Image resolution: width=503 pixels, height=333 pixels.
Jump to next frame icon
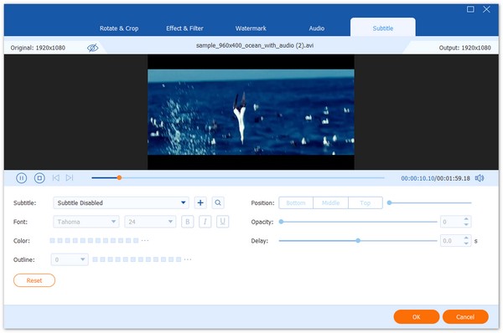(70, 177)
